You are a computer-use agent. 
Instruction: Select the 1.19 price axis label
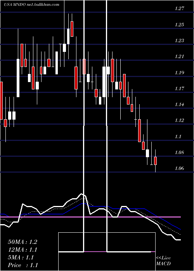click(x=179, y=73)
